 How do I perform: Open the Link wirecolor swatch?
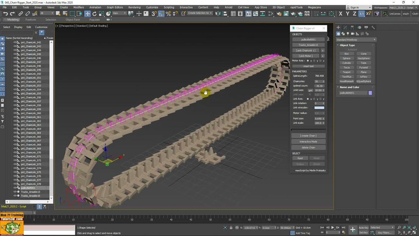click(x=319, y=108)
